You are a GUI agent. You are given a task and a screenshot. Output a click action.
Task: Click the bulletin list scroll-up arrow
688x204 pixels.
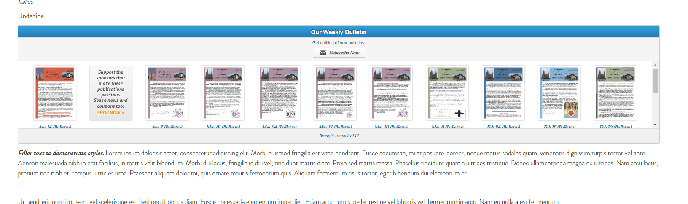coord(655,65)
